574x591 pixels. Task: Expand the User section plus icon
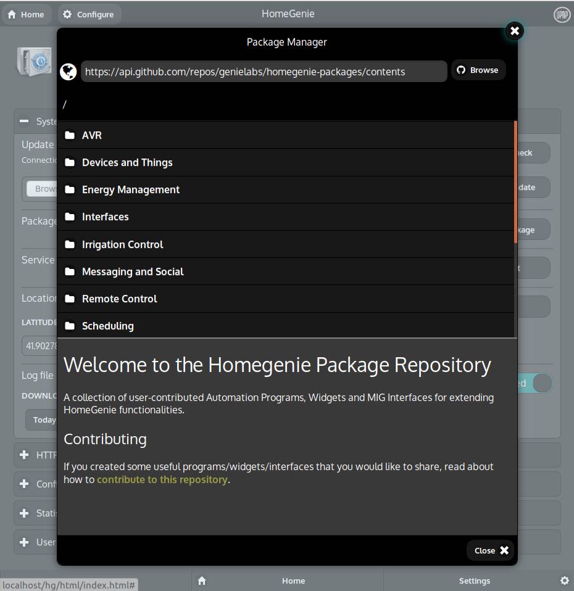pos(24,542)
